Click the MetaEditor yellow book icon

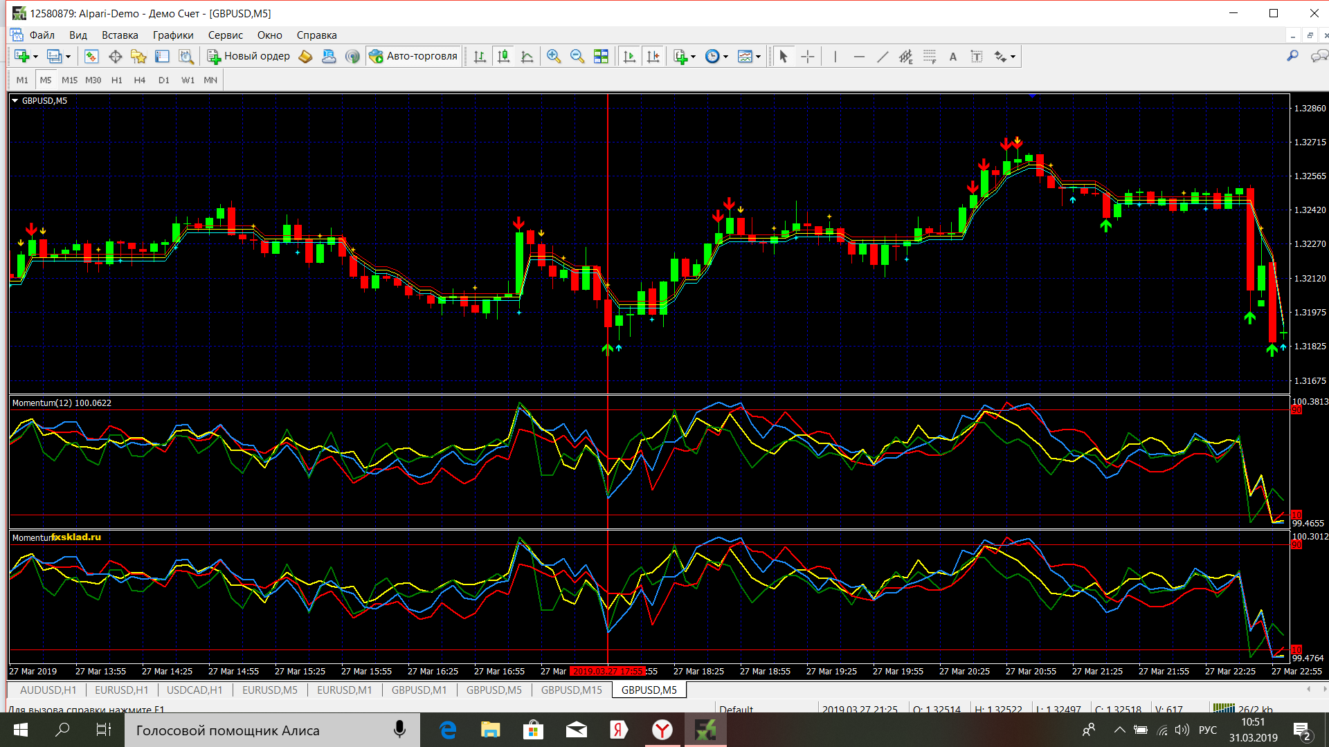pos(305,57)
